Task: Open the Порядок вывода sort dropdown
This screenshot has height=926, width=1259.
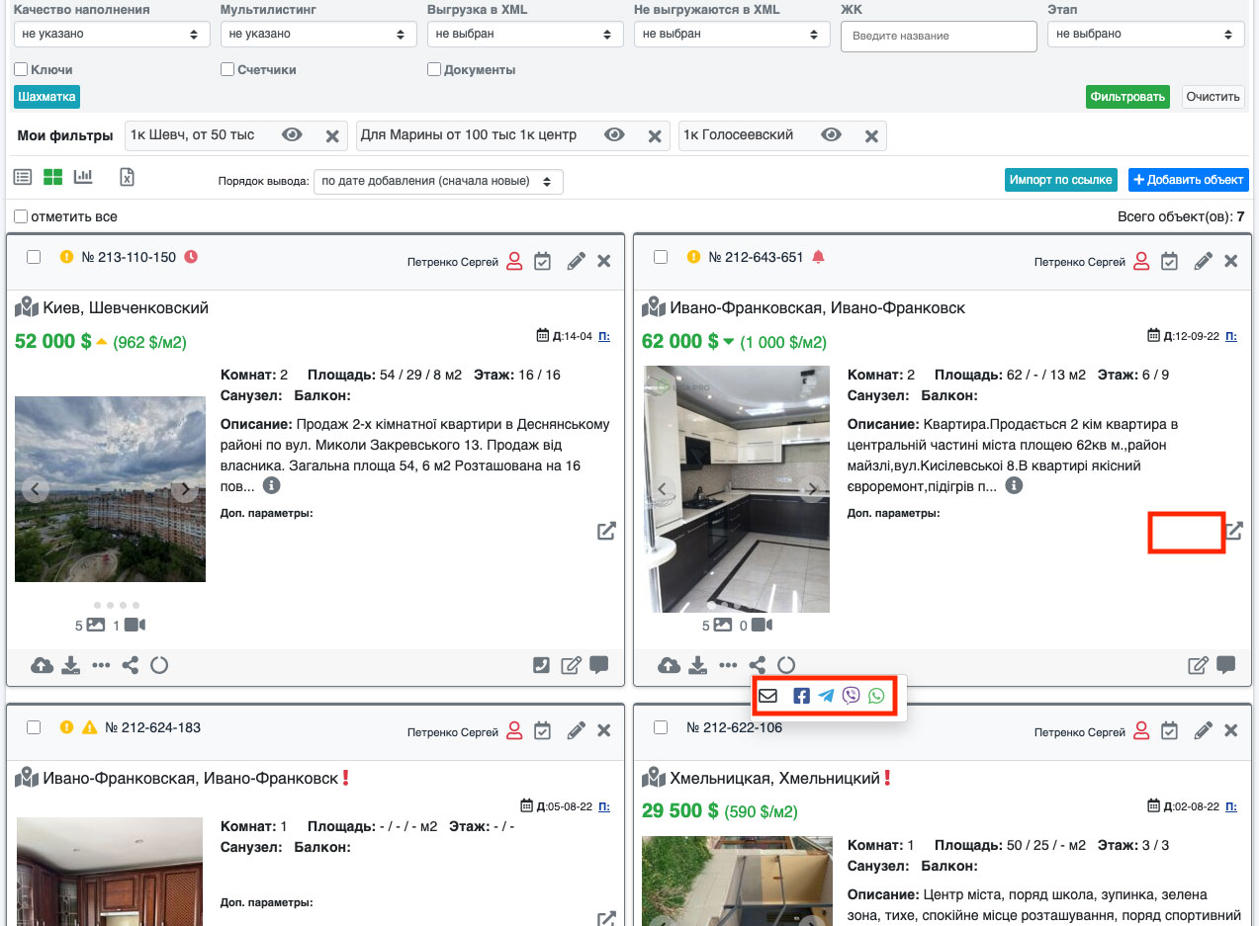Action: pos(438,182)
